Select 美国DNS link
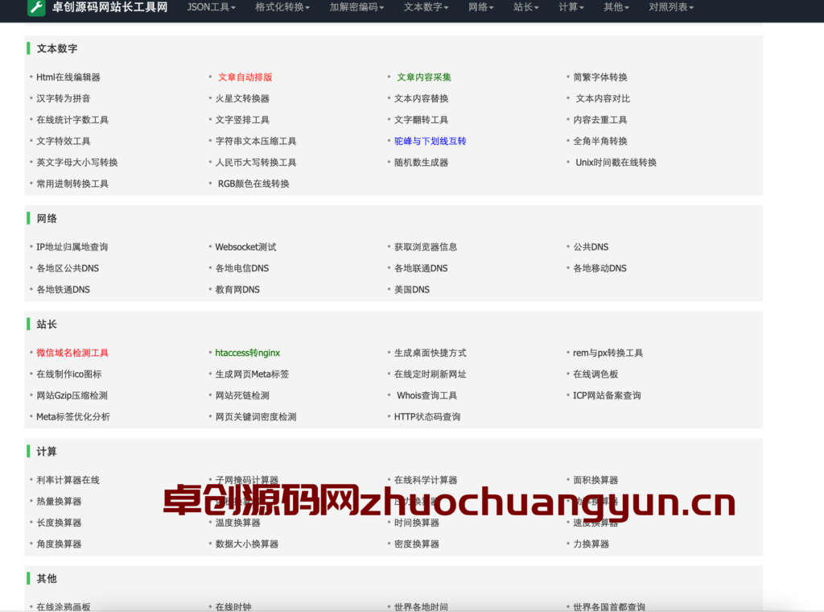824x612 pixels. tap(412, 290)
